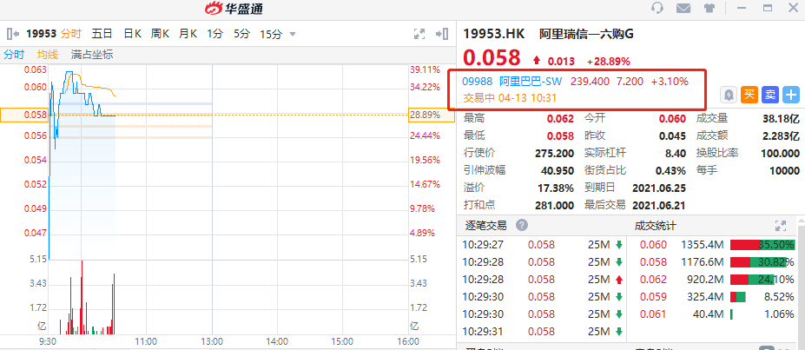Switch to 五日 chart tab
Viewport: 805px width, 350px height.
click(102, 34)
